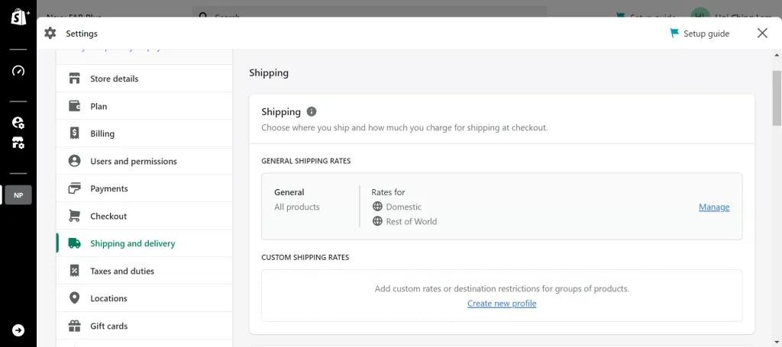The width and height of the screenshot is (782, 347).
Task: Open Gift cards settings
Action: tap(144, 326)
